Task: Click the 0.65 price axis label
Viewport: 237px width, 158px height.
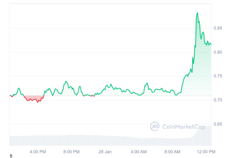Action: 218,124
